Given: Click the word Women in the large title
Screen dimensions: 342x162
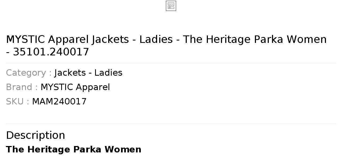Looking at the screenshot, I should click(x=307, y=39).
